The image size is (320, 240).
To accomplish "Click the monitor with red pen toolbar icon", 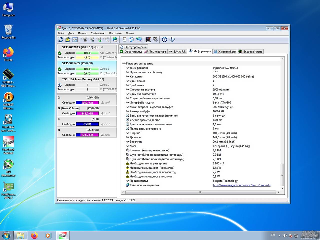I will point(148,39).
